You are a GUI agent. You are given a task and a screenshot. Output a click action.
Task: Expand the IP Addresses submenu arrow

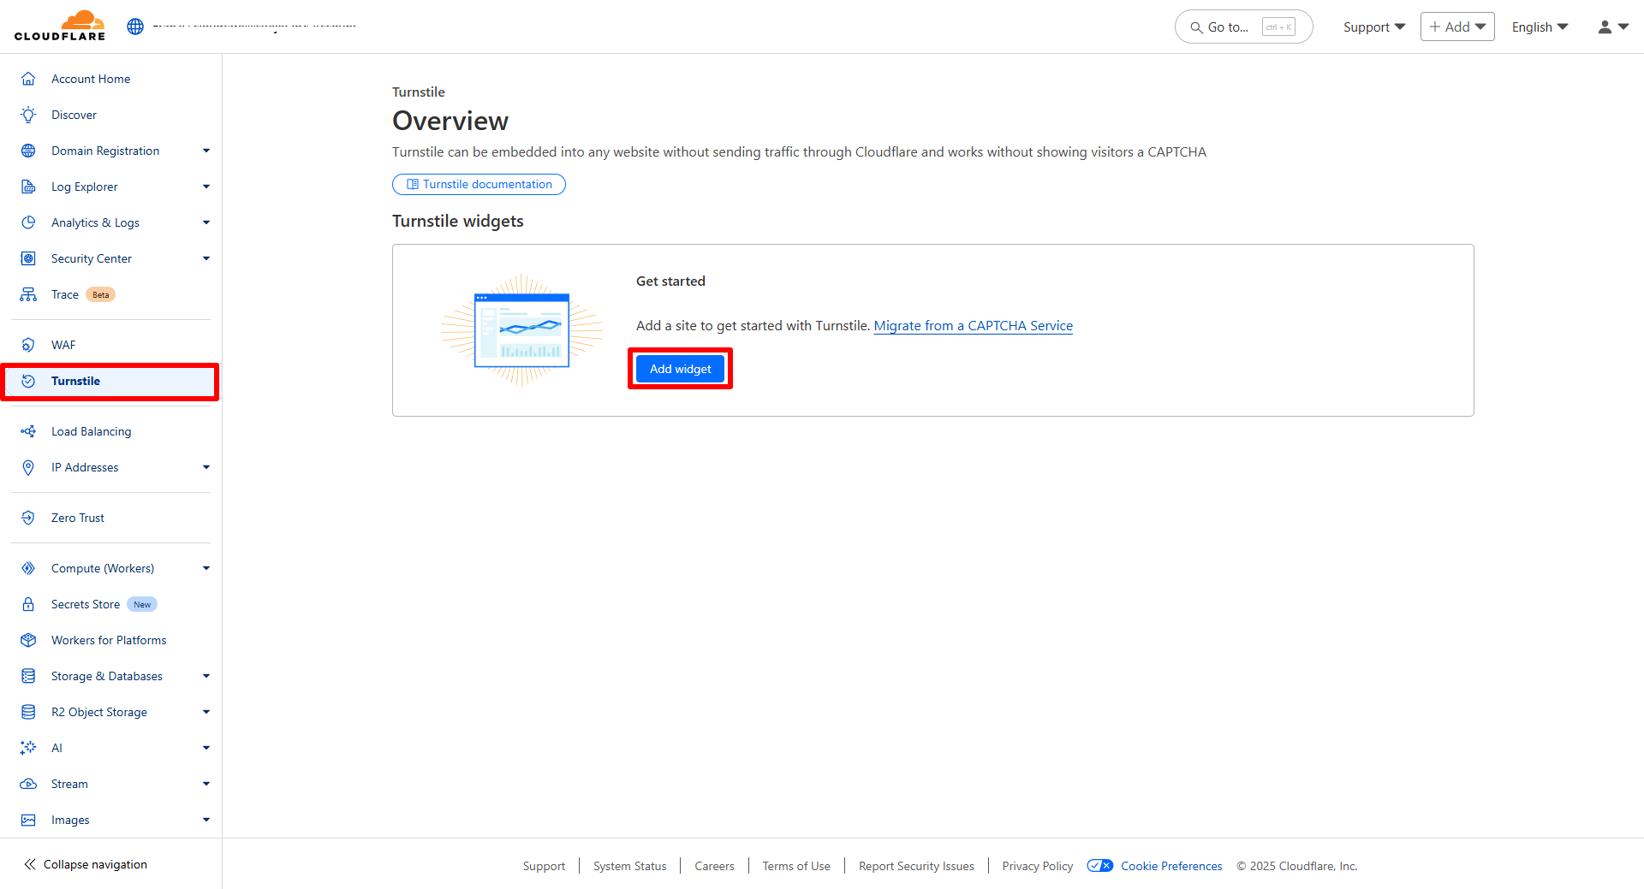pos(206,467)
